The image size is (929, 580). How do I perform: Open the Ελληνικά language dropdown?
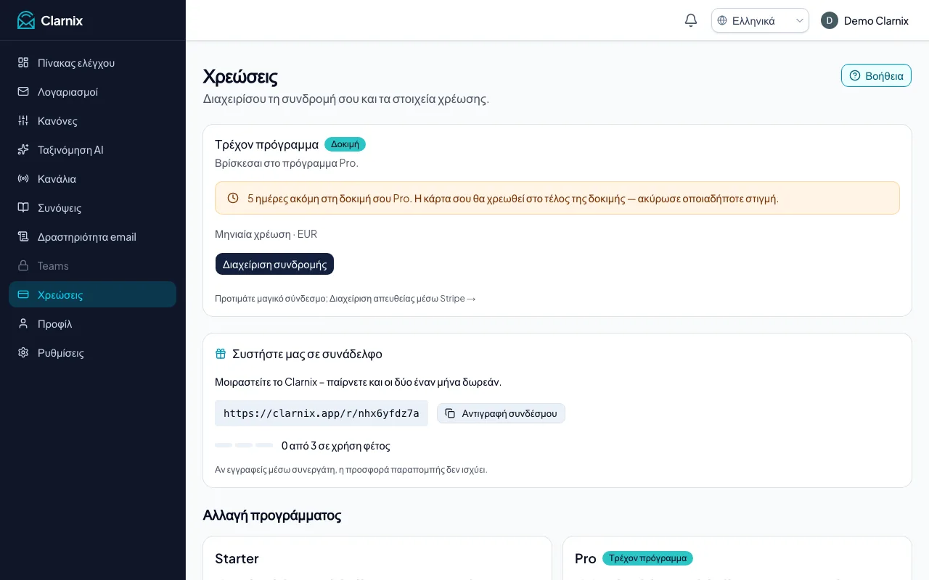pyautogui.click(x=760, y=20)
